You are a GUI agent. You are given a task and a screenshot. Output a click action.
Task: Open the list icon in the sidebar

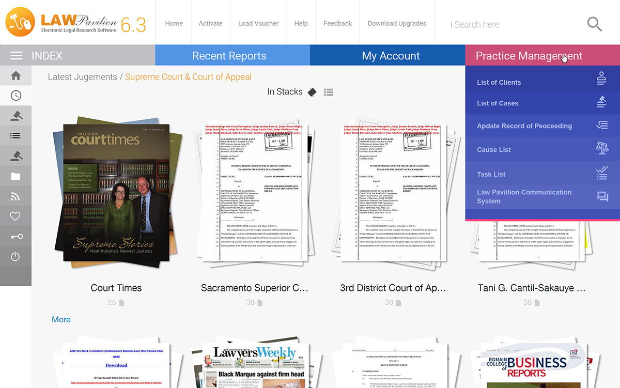[x=16, y=136]
